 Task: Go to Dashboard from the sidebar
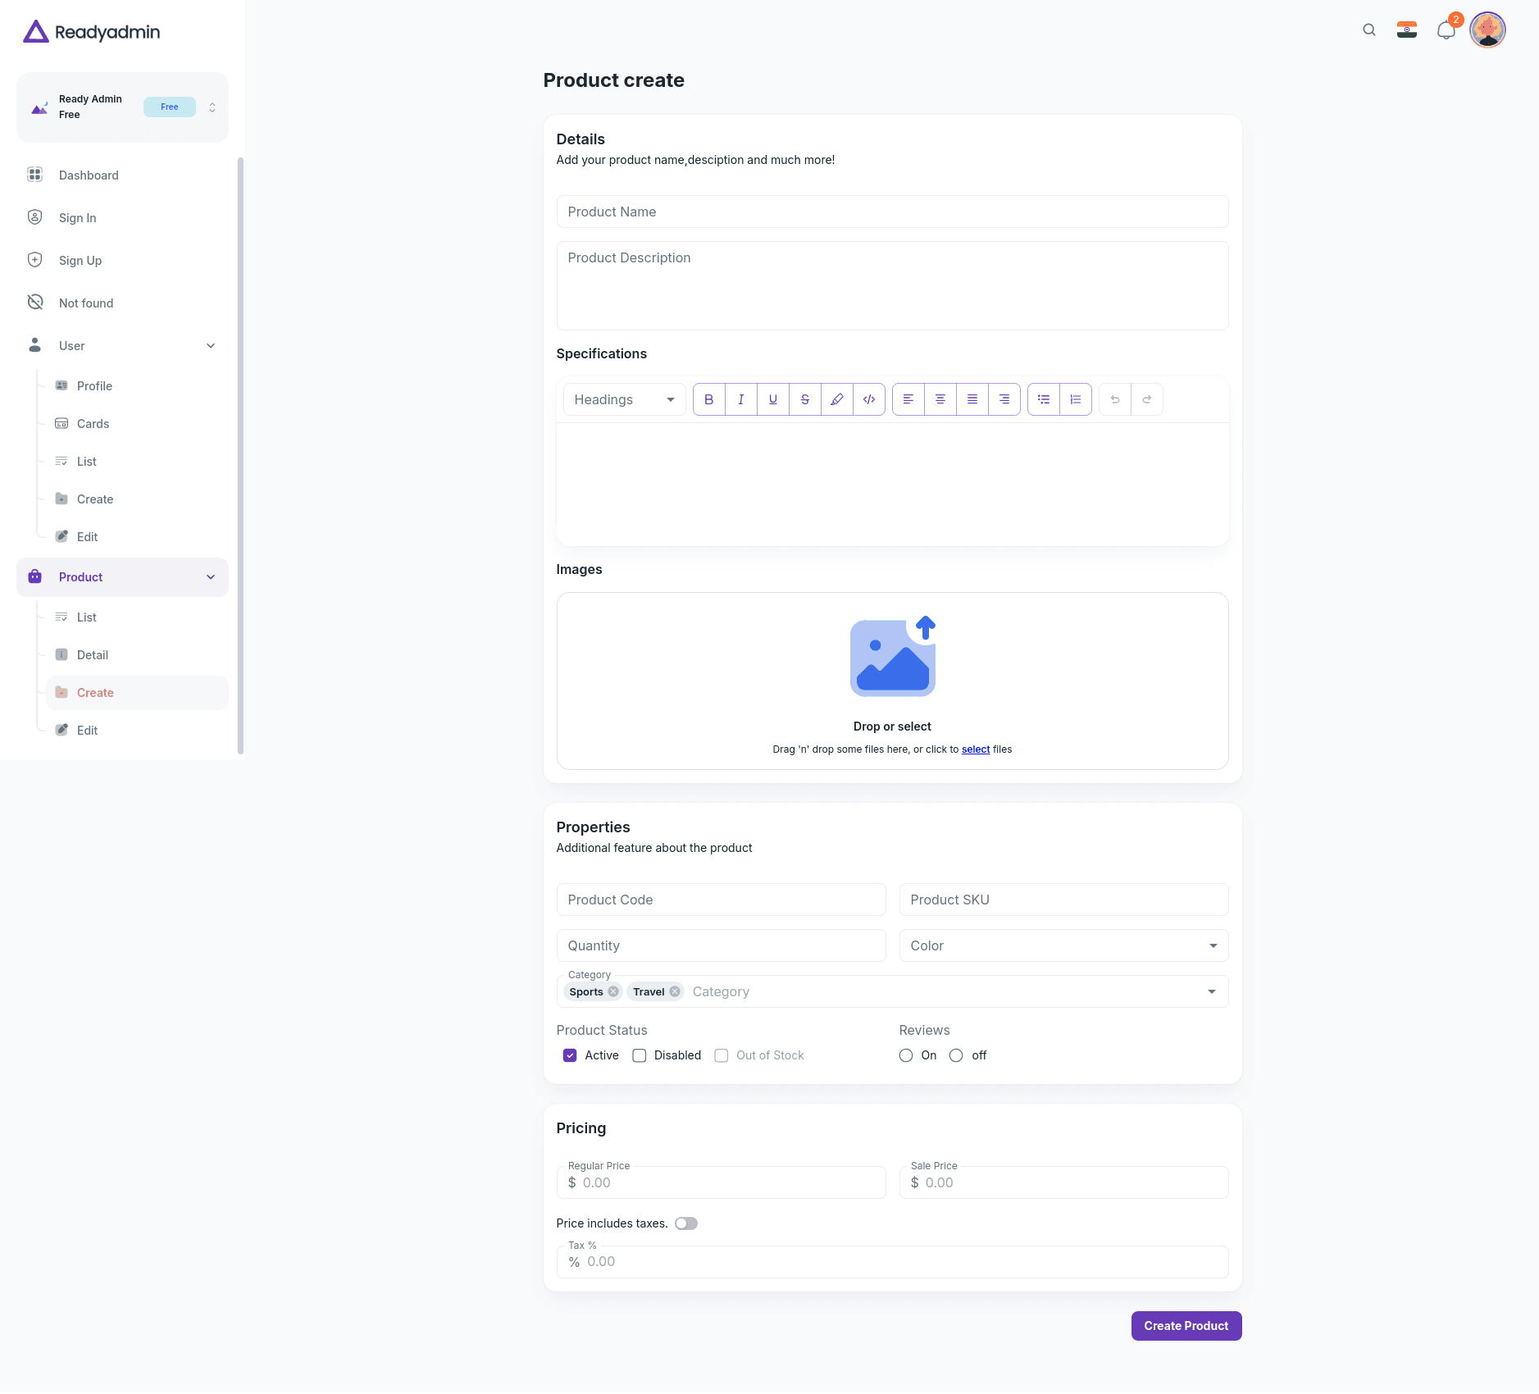88,175
